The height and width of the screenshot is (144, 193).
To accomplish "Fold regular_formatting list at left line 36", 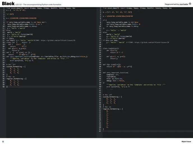I will pyautogui.click(x=5, y=79).
